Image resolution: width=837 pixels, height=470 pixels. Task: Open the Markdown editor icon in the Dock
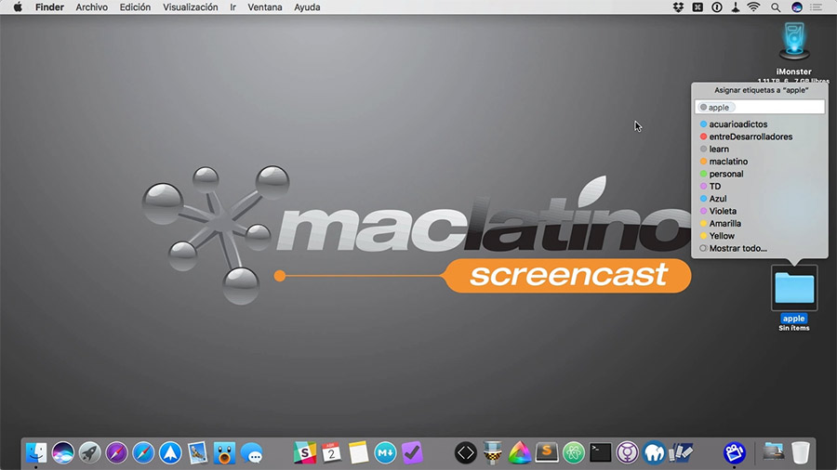click(385, 453)
